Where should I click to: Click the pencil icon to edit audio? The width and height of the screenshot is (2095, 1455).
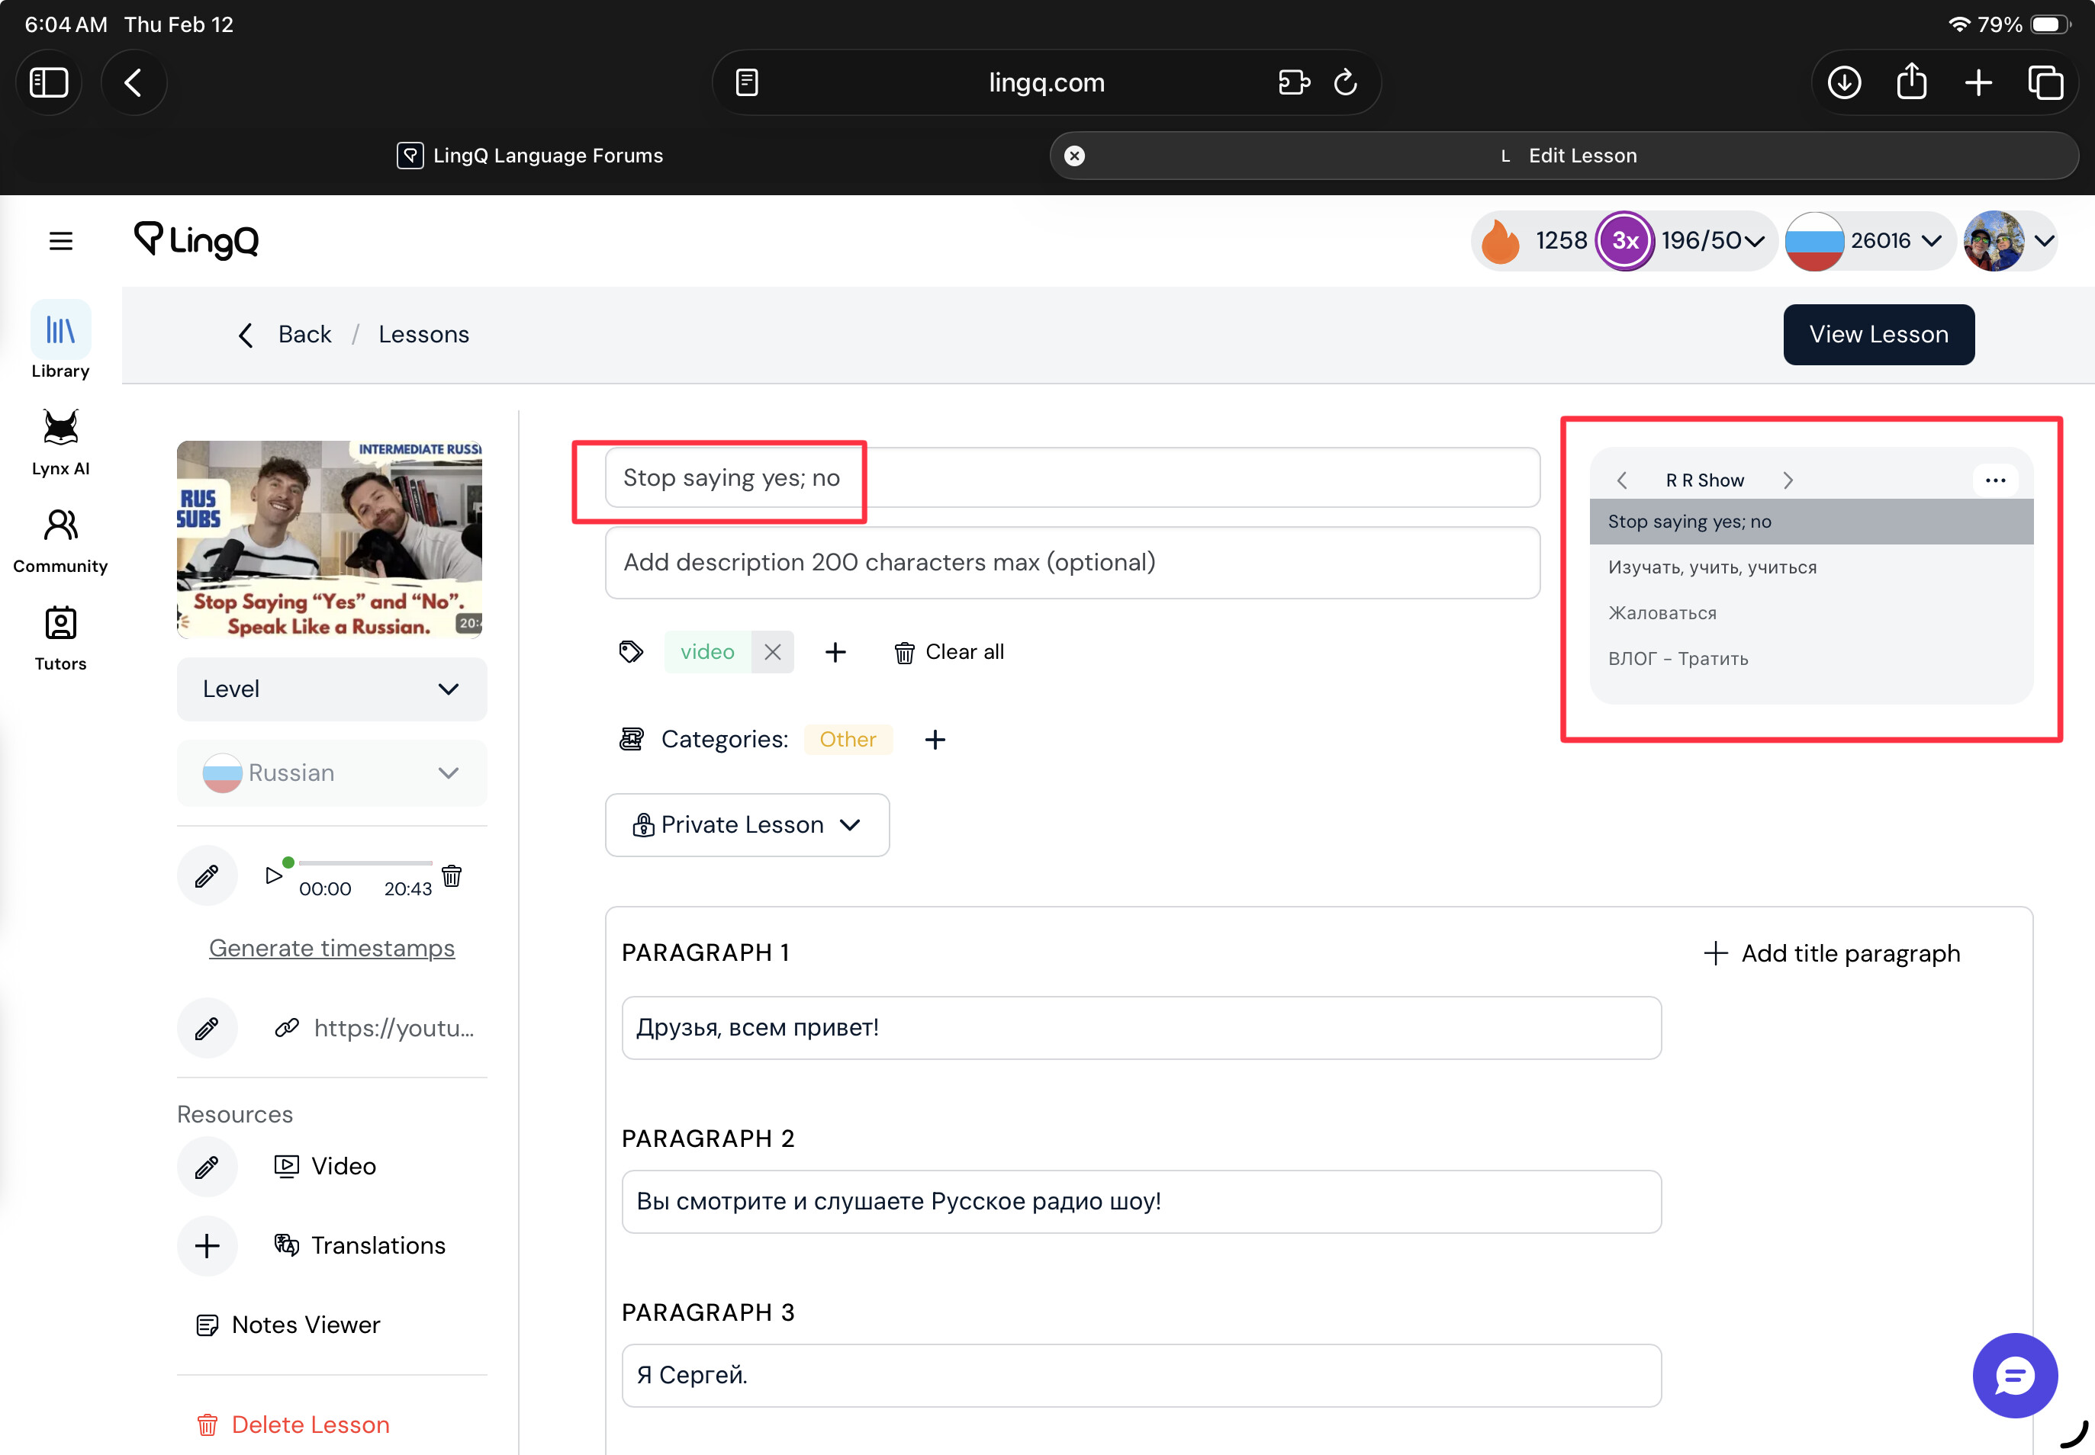(x=207, y=876)
